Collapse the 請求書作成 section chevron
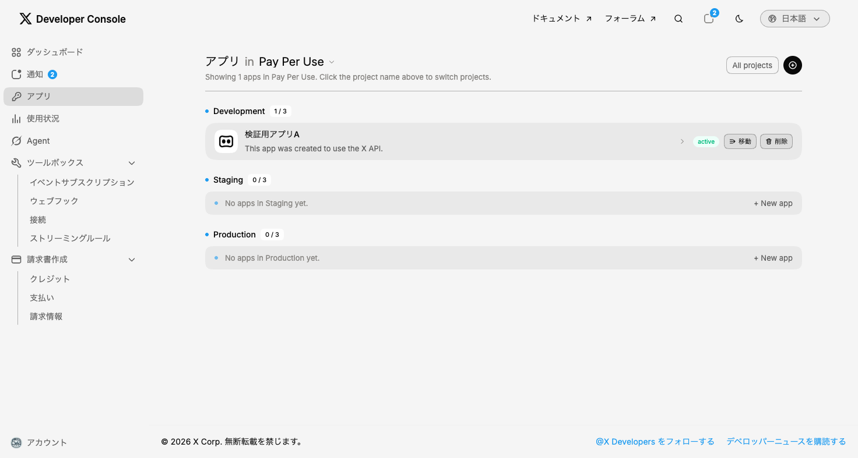The width and height of the screenshot is (858, 458). tap(132, 260)
